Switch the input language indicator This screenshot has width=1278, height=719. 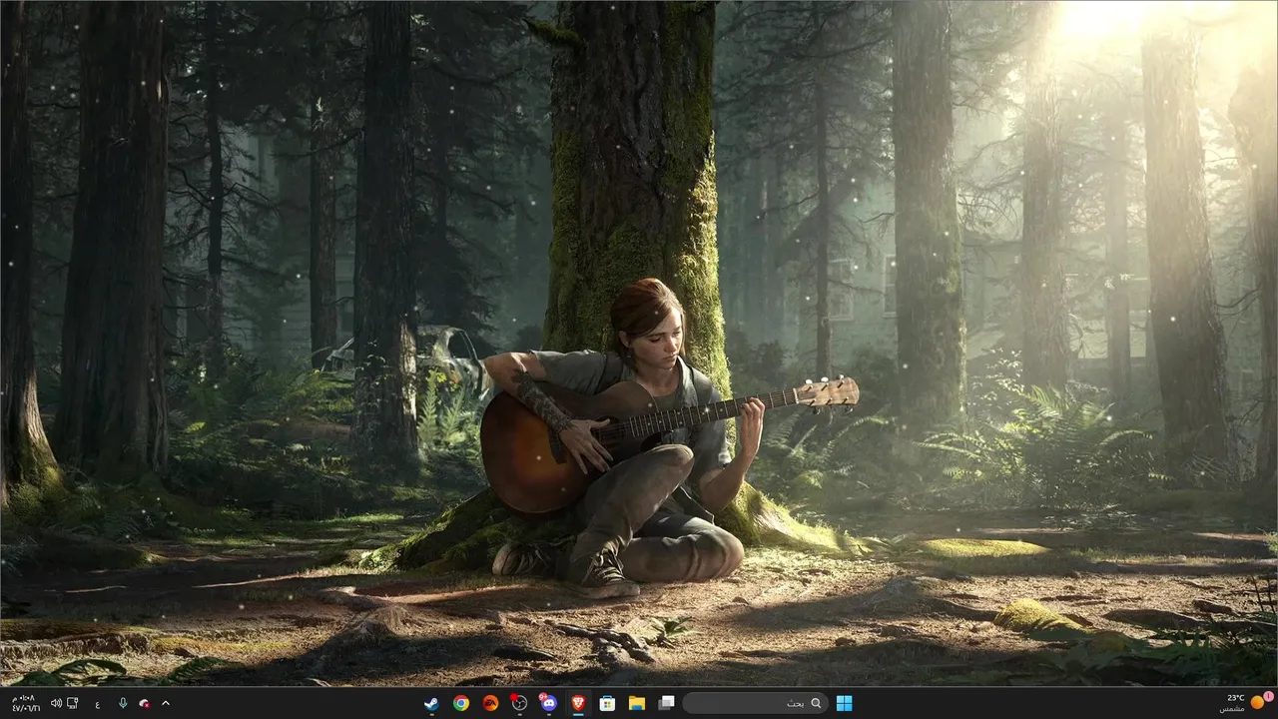98,703
